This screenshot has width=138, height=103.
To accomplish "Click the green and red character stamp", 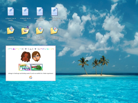I will 37,67.
